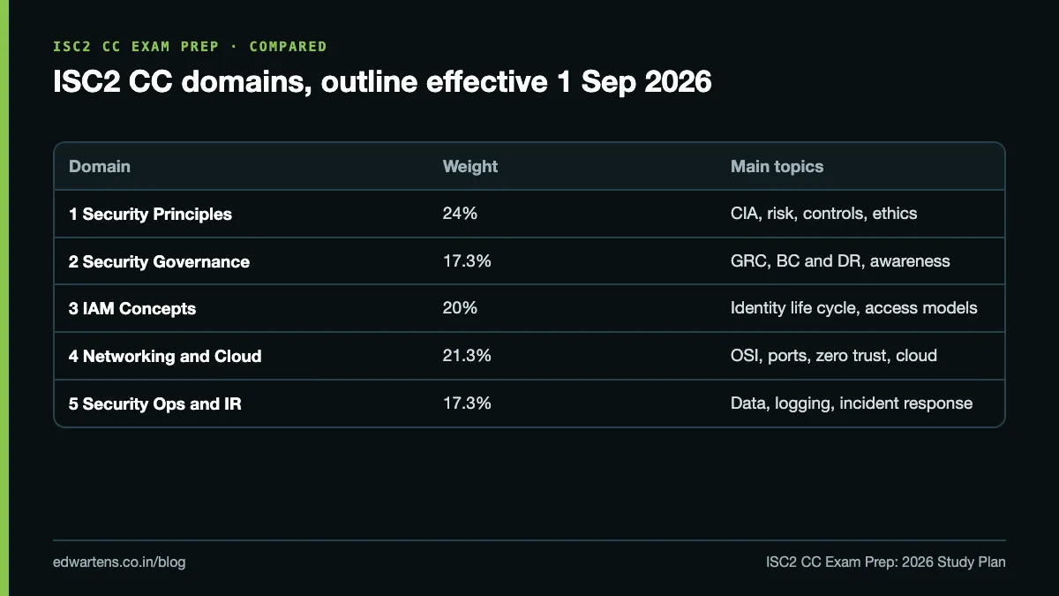Click the green ISC2 CC EXAM PREP tag
Image resolution: width=1059 pixels, height=596 pixels.
point(190,47)
